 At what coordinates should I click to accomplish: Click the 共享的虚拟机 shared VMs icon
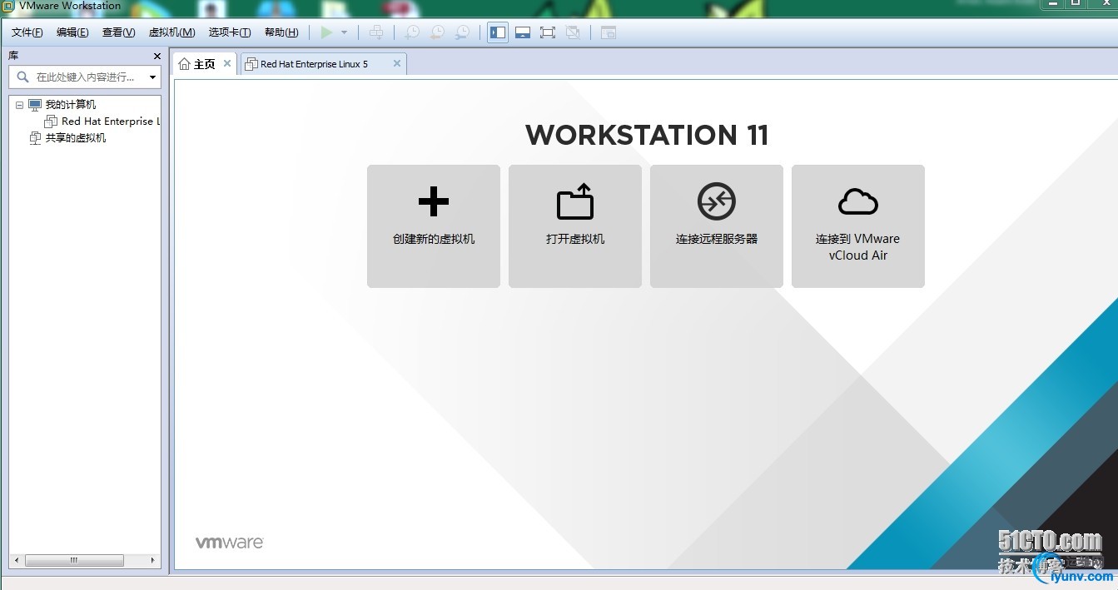click(34, 138)
